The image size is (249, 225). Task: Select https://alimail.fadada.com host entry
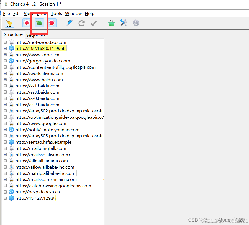(x=42, y=161)
